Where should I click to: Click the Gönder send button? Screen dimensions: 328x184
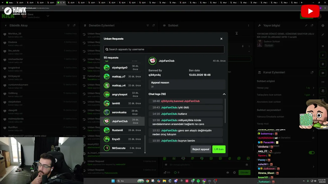coord(244,172)
